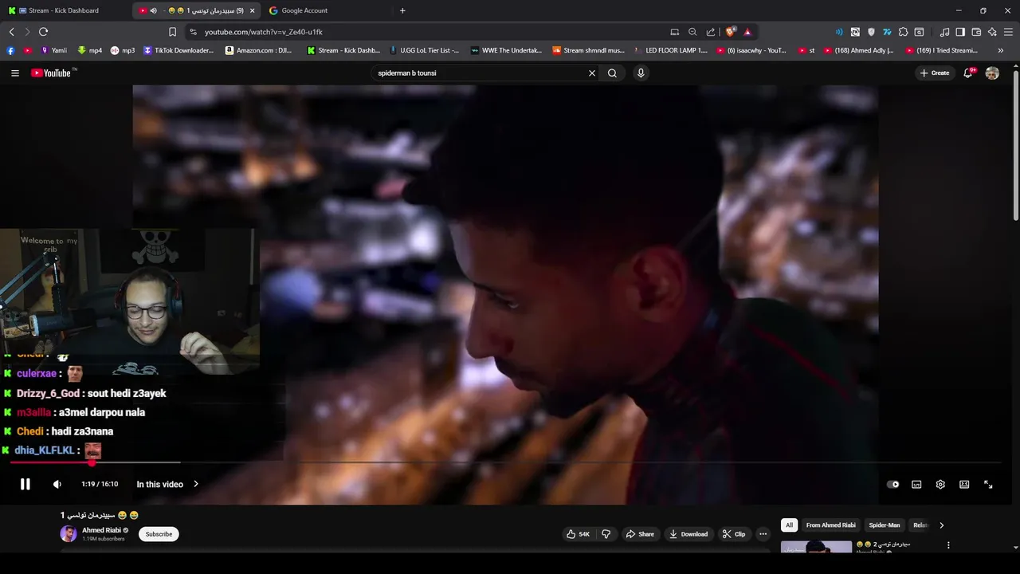Switch to Stream - Kick Dashboard tab
This screenshot has height=574, width=1020.
pos(62,10)
